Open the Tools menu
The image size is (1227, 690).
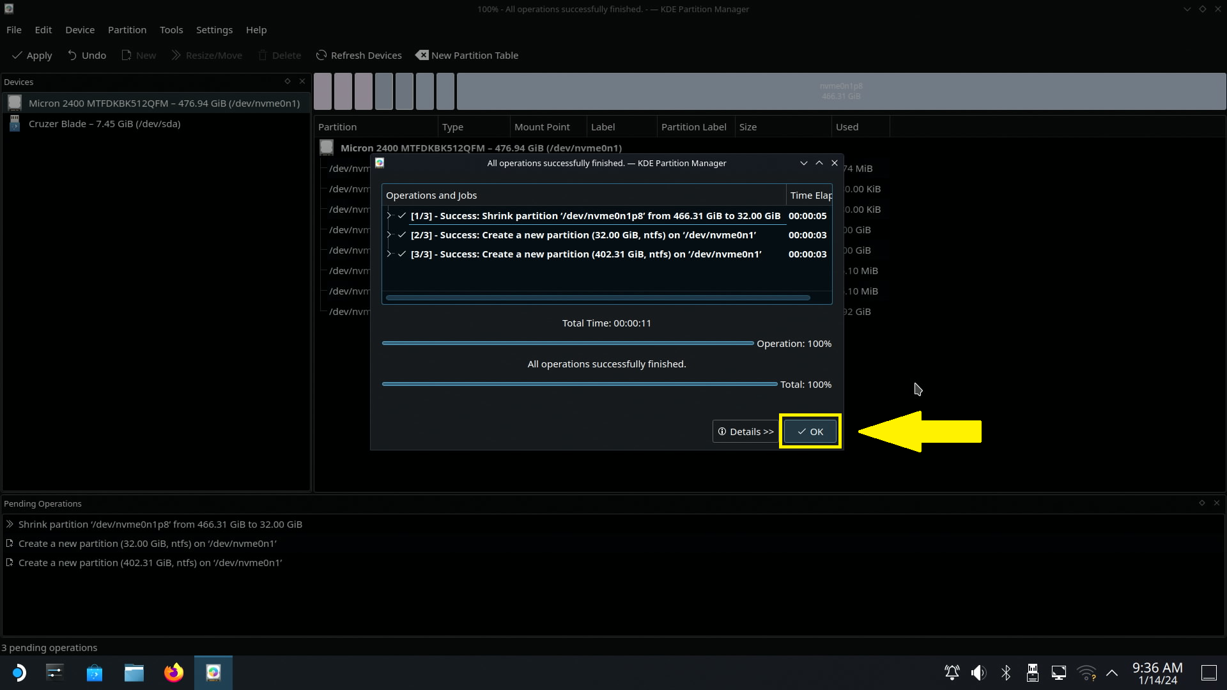171,30
